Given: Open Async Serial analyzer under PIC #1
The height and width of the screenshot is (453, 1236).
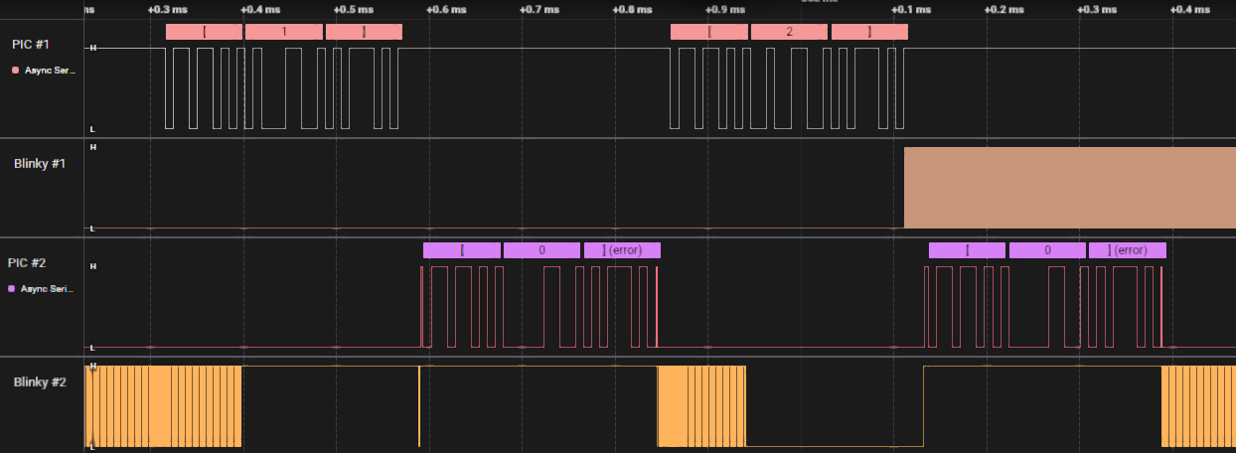Looking at the screenshot, I should (x=49, y=71).
